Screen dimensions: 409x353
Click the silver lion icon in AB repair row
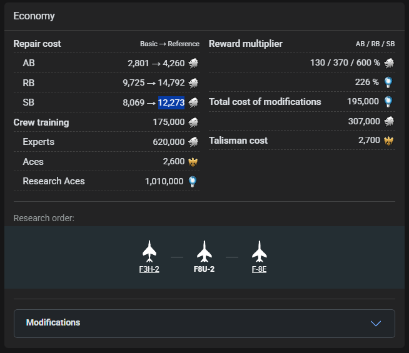tap(194, 63)
